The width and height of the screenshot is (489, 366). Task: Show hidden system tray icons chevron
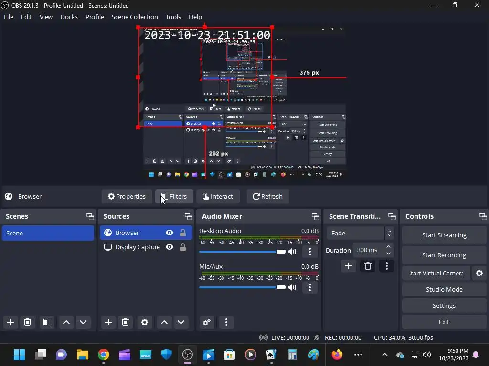[385, 355]
